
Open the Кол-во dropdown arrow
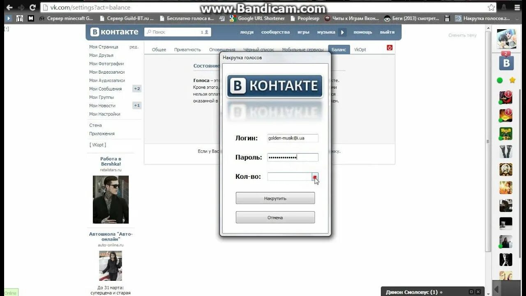click(315, 177)
